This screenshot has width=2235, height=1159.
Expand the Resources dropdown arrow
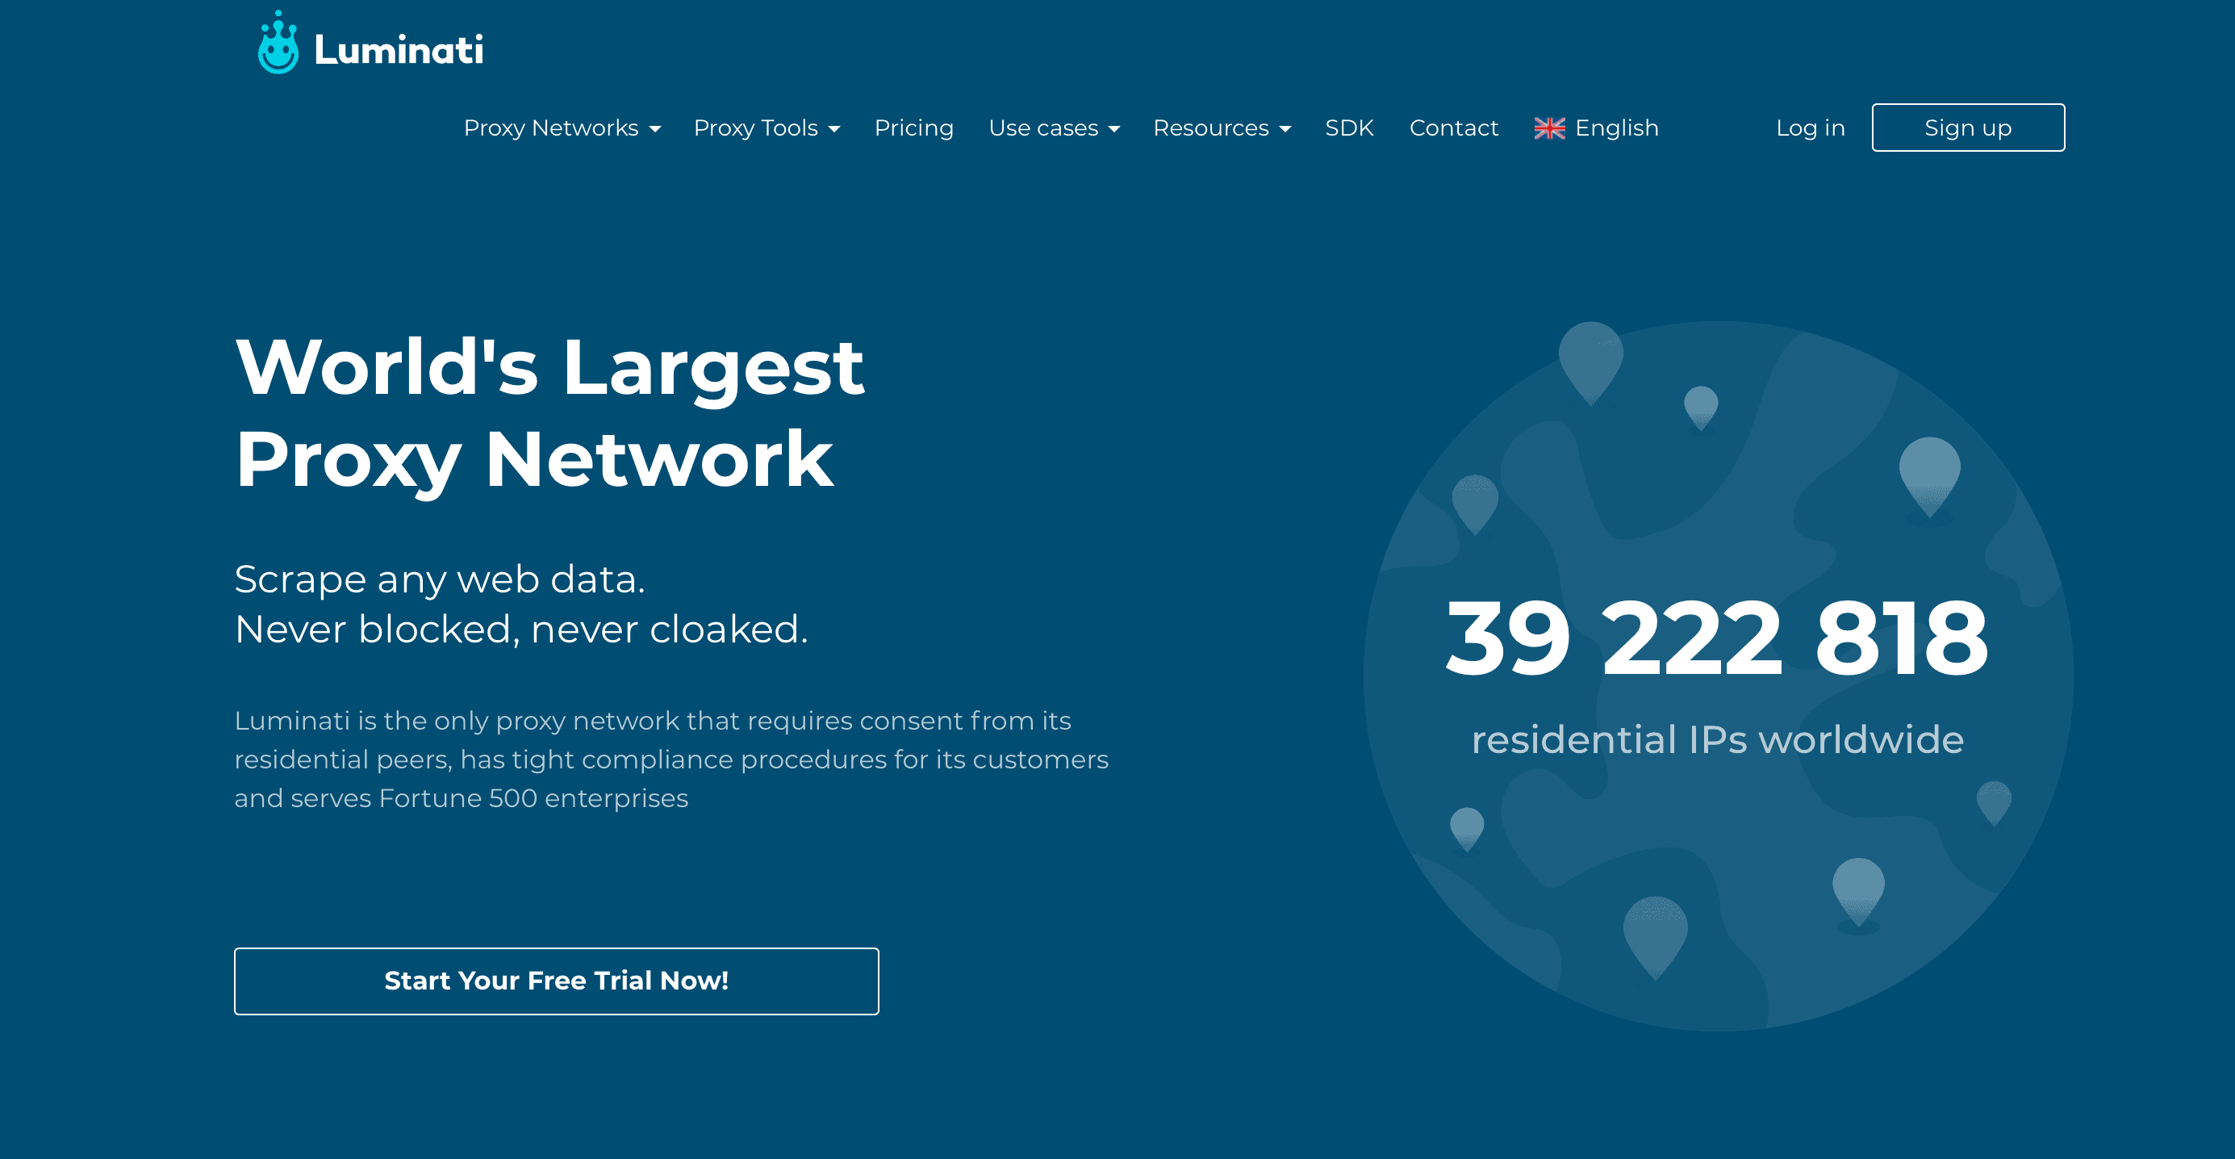1285,129
